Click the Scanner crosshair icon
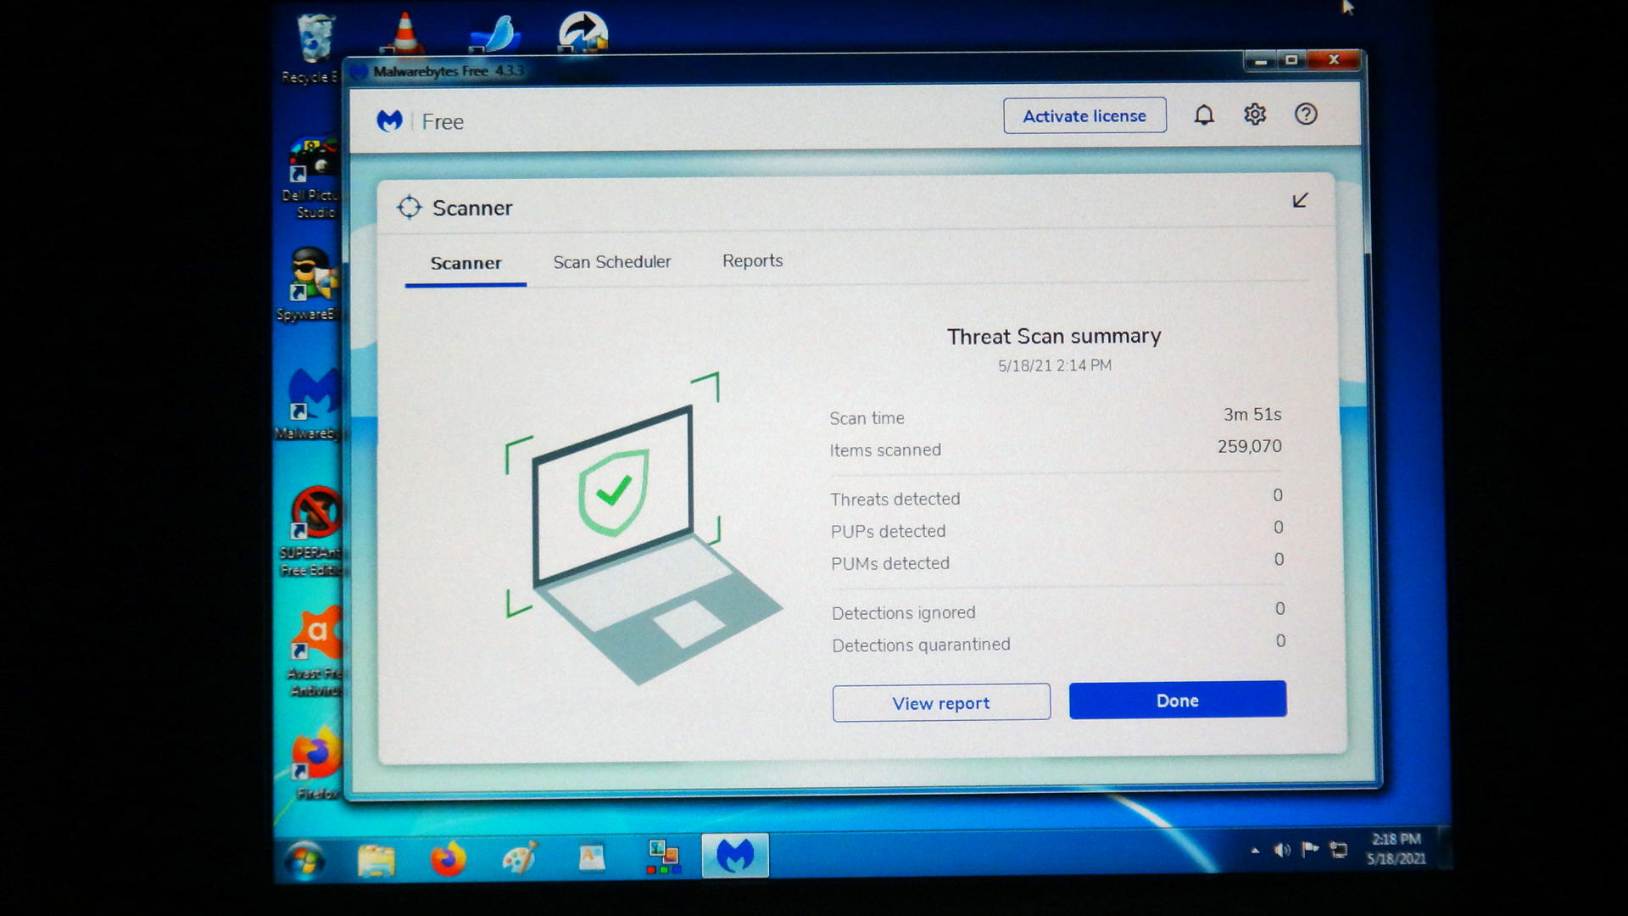This screenshot has width=1628, height=916. 409,207
